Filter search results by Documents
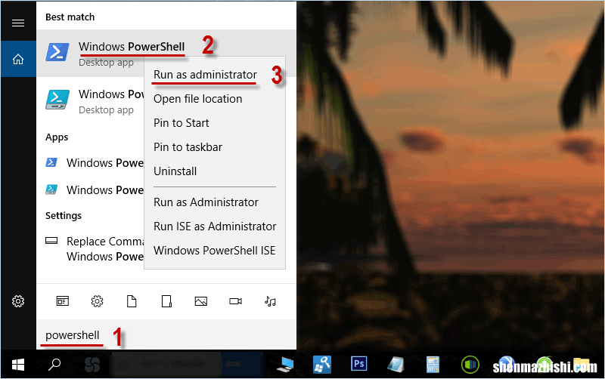The width and height of the screenshot is (605, 379). 132,300
